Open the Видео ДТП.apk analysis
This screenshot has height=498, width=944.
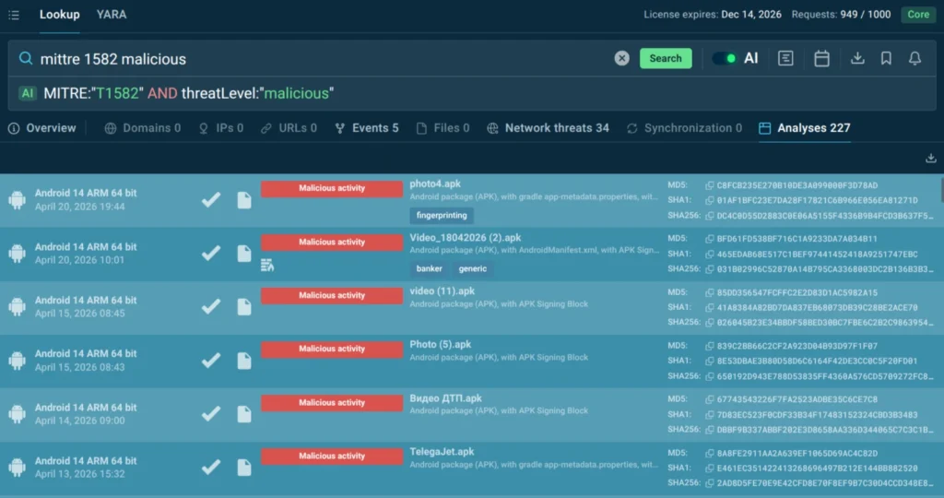pyautogui.click(x=446, y=398)
